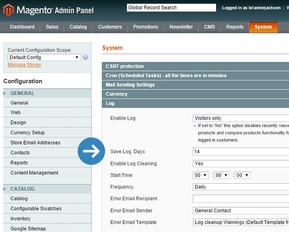Open the Reports top menu
289x232 pixels.
tap(235, 27)
